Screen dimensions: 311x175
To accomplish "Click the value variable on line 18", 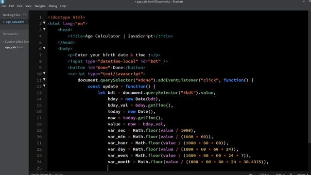I will click(114, 124).
